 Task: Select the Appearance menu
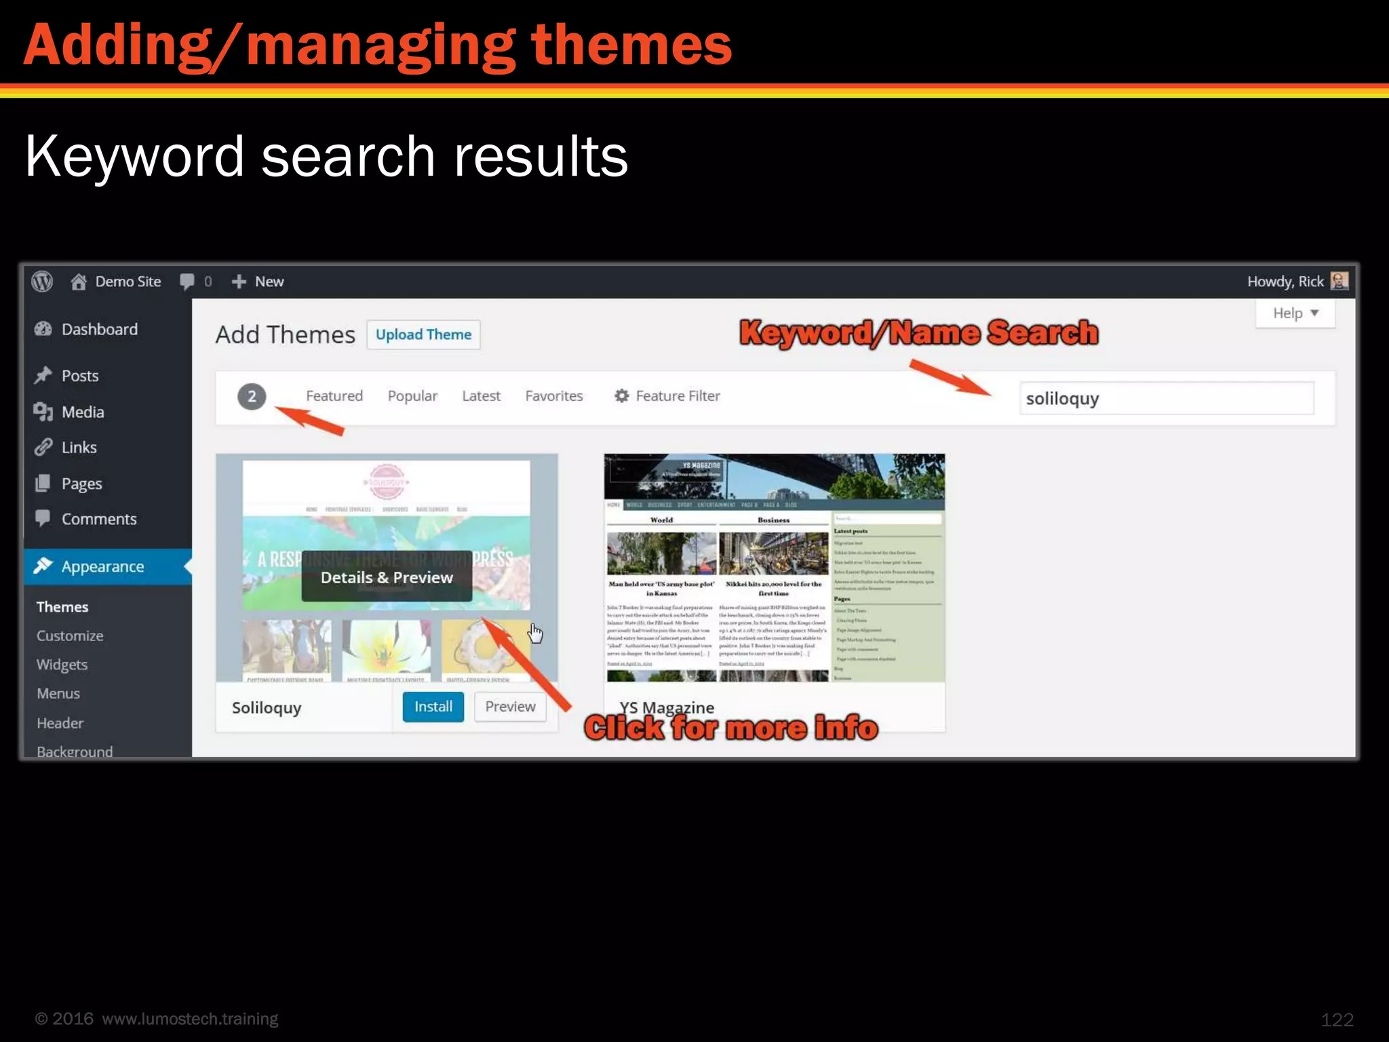tap(108, 566)
